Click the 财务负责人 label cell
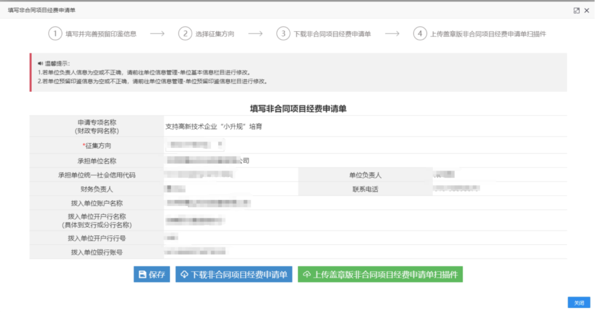The height and width of the screenshot is (312, 595). point(97,189)
